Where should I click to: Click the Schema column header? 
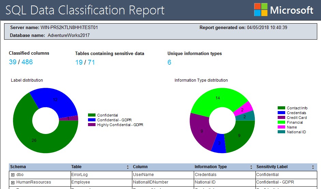coord(18,167)
